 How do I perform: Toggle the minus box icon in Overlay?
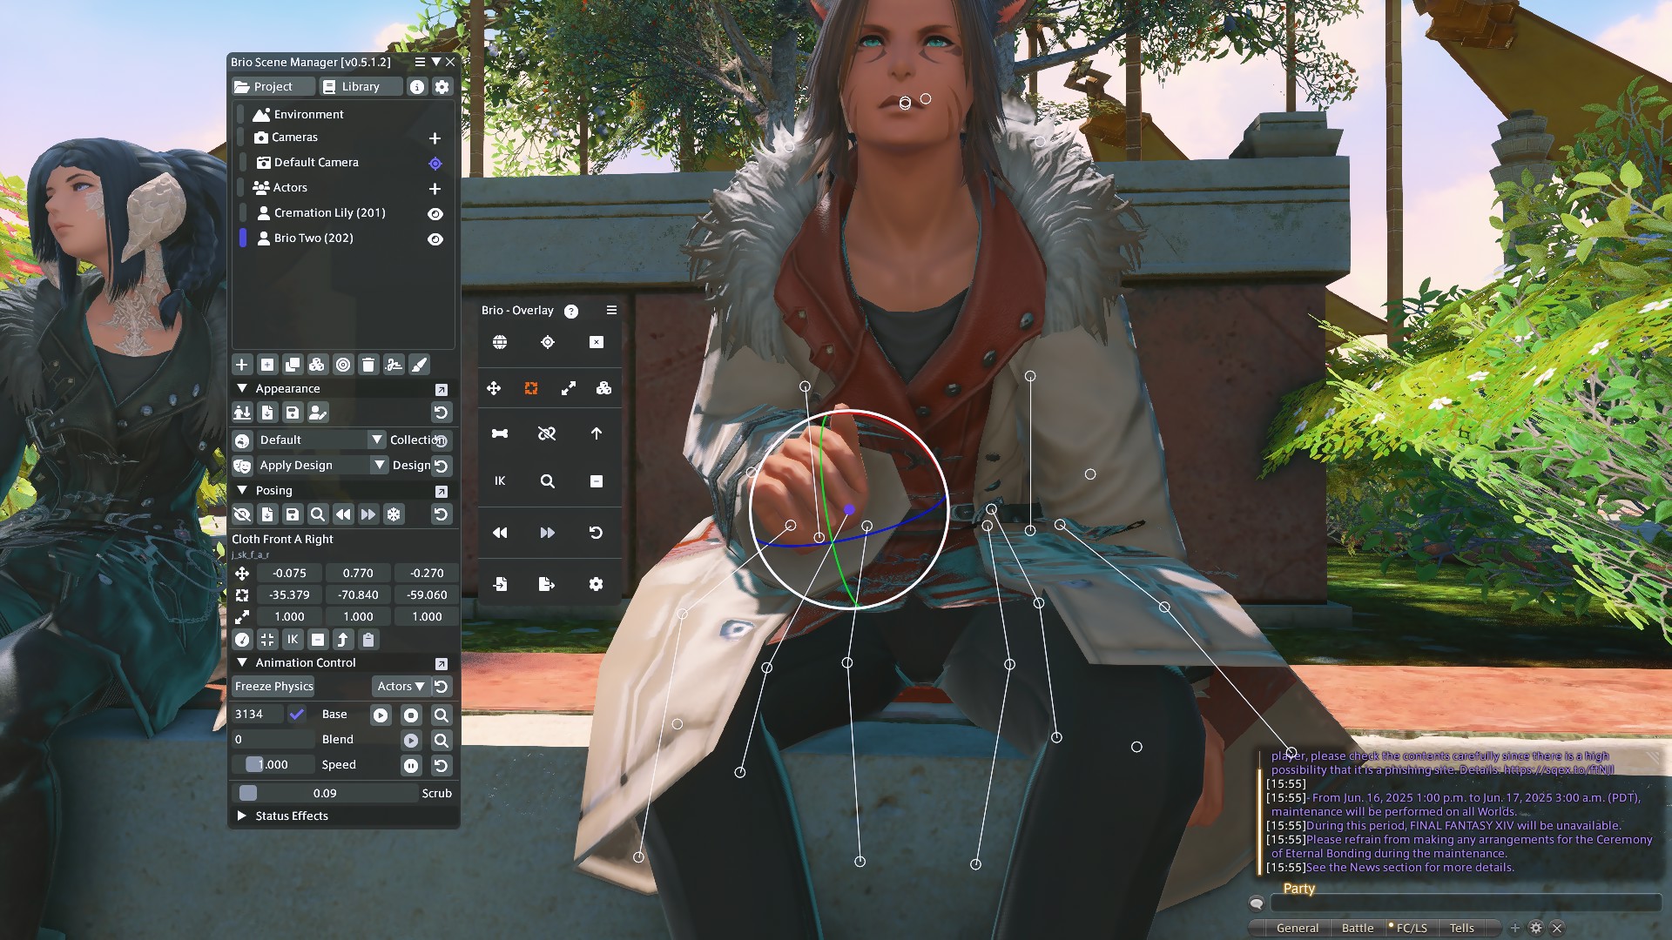pos(597,481)
